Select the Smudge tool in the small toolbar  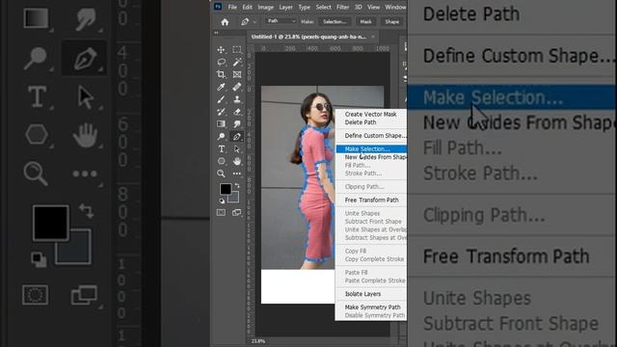237,124
